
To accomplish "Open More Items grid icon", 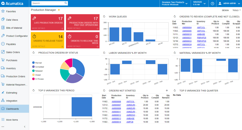I will click(x=3, y=119).
